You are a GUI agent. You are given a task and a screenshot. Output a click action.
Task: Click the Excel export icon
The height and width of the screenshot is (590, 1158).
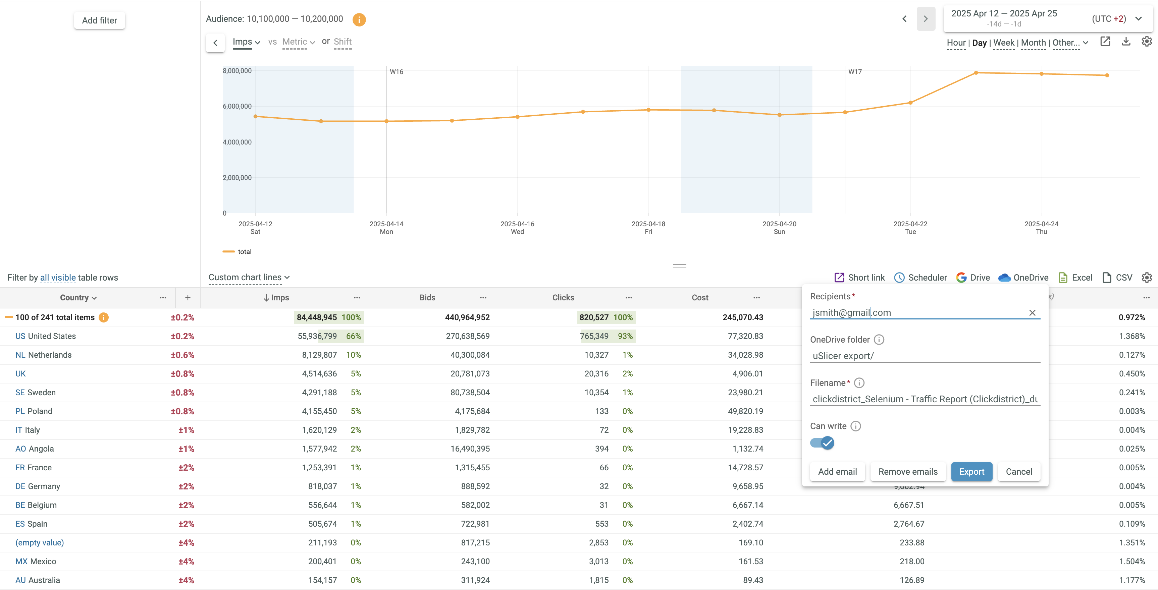pyautogui.click(x=1063, y=278)
